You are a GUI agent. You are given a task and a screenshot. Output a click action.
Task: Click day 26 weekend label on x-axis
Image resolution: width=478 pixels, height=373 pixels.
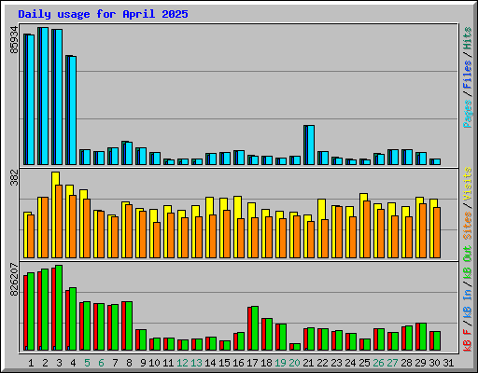378,363
